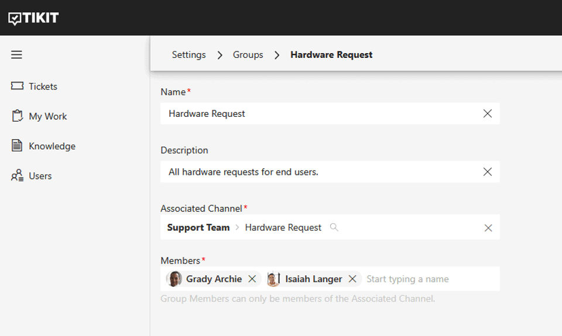
Task: Click the Tickets icon in sidebar
Action: (x=17, y=86)
